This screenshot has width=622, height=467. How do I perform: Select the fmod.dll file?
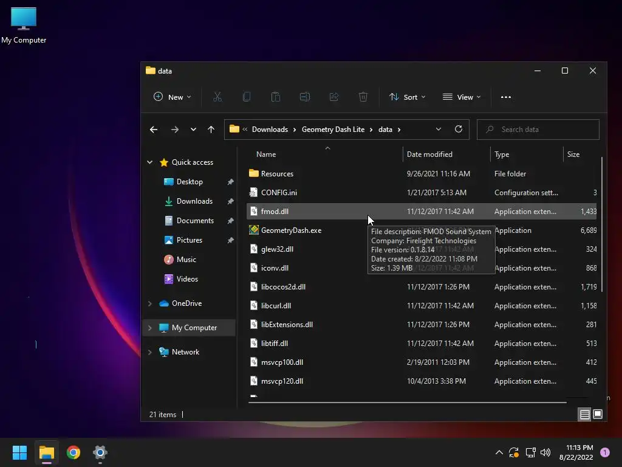point(422,211)
